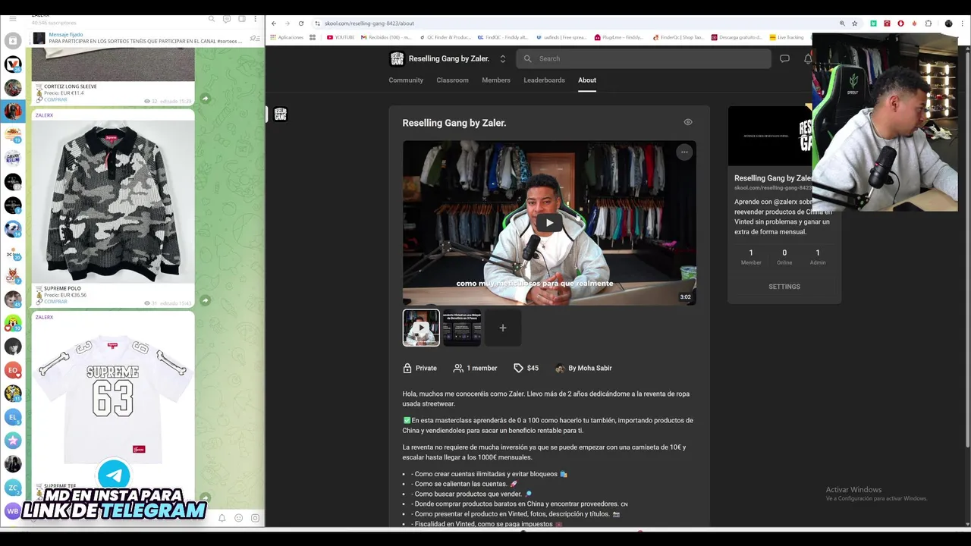Open Telegram hamburger menu
Image resolution: width=971 pixels, height=546 pixels.
pyautogui.click(x=12, y=18)
